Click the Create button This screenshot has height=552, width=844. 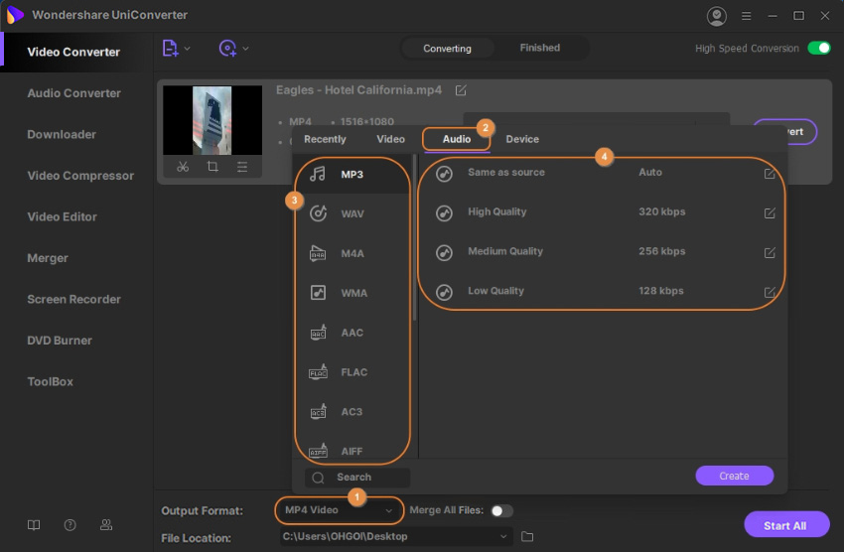pos(734,476)
